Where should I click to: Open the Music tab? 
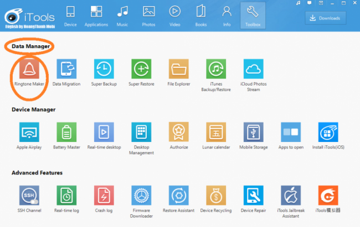[122, 16]
